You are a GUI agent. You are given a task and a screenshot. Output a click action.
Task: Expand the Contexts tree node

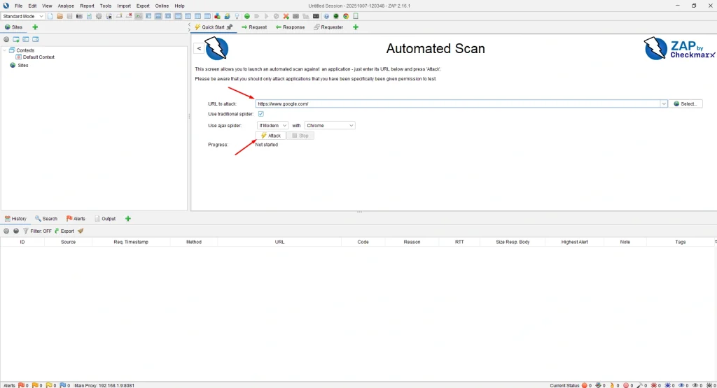(5, 50)
